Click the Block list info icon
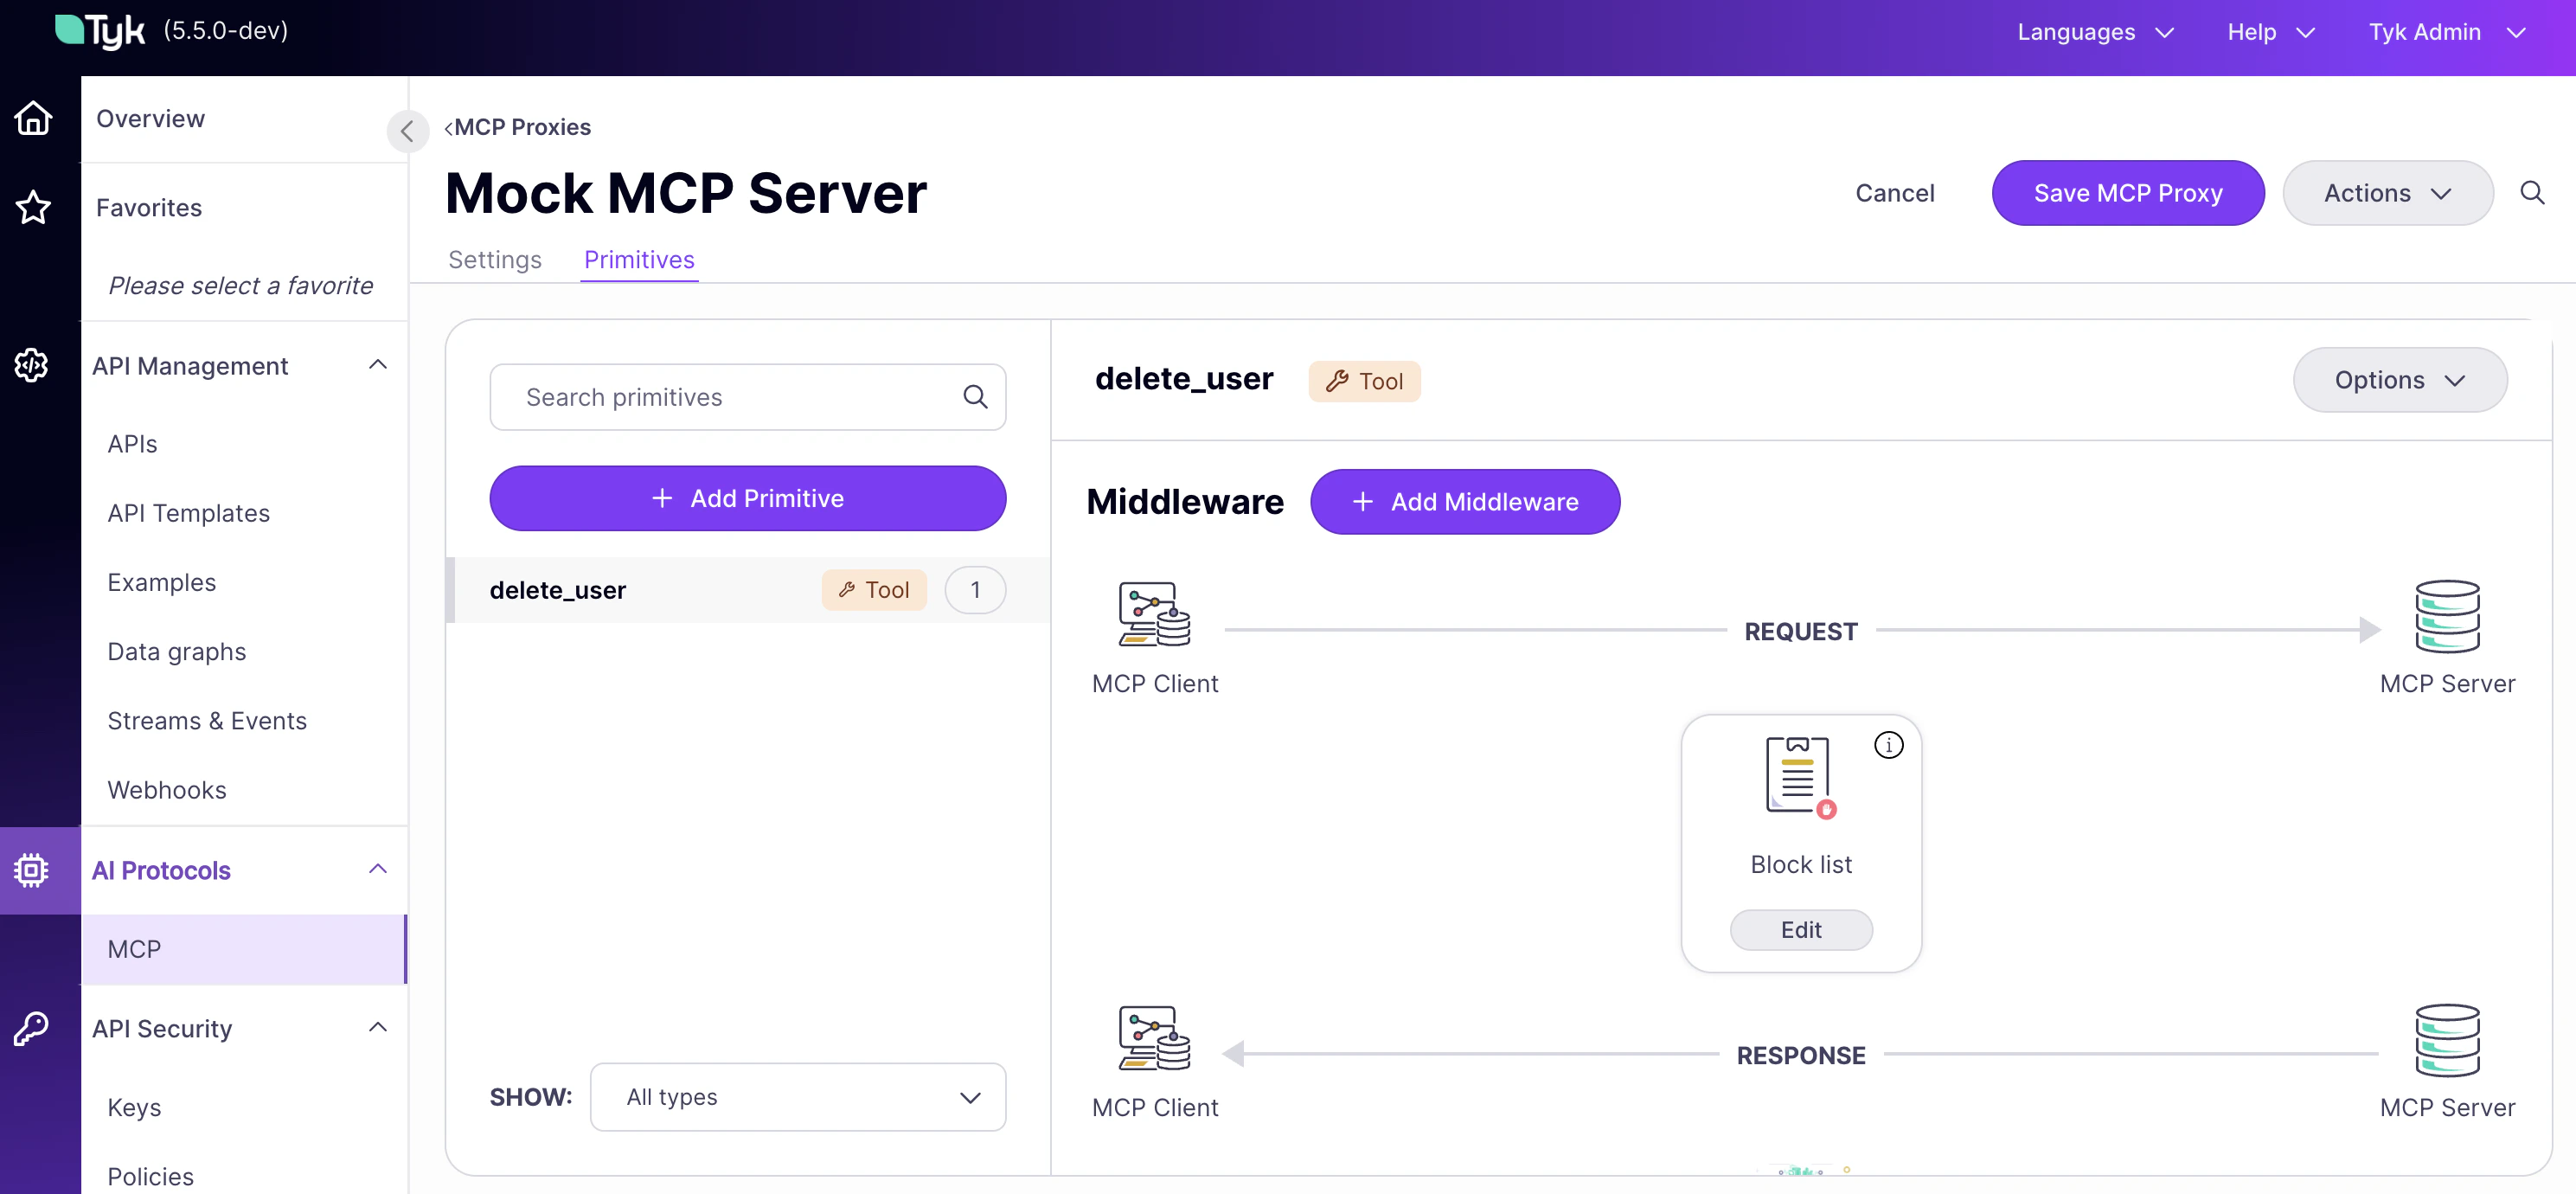 [1888, 745]
